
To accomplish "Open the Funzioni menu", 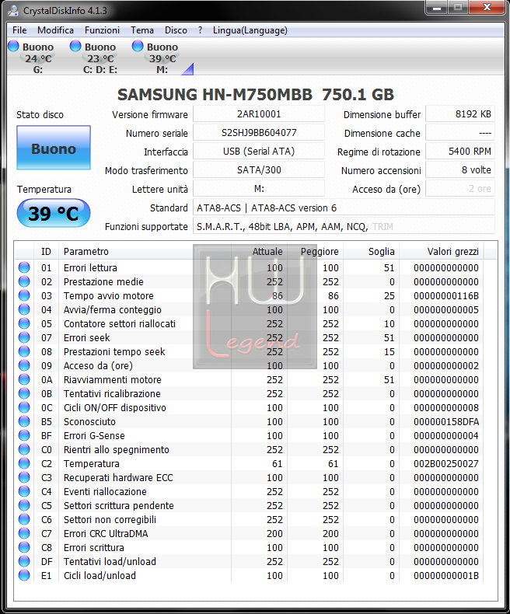I will tap(103, 30).
